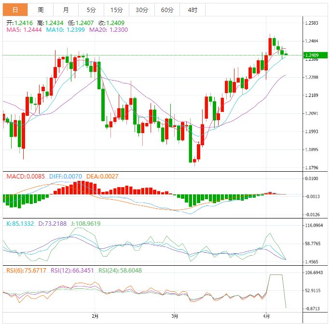
Task: Click the 开:1.2416 opening price text
Action: click(19, 23)
